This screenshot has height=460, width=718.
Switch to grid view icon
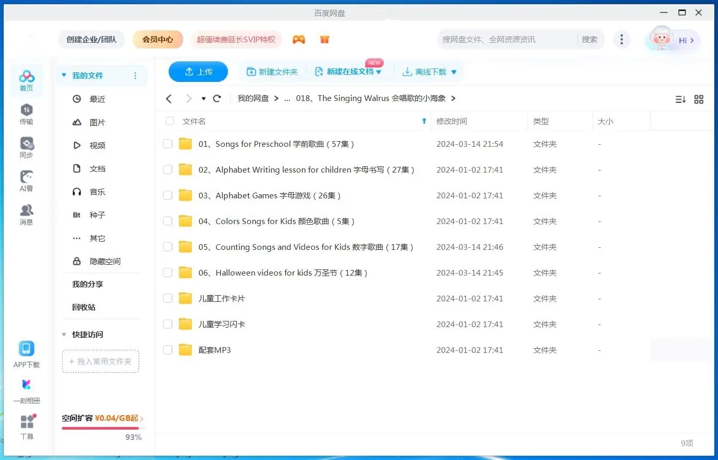point(699,99)
